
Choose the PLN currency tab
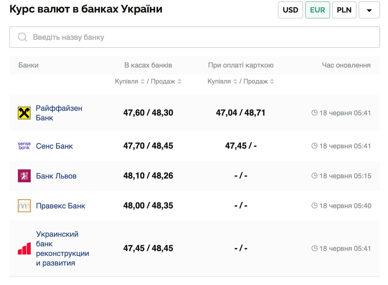pos(344,10)
